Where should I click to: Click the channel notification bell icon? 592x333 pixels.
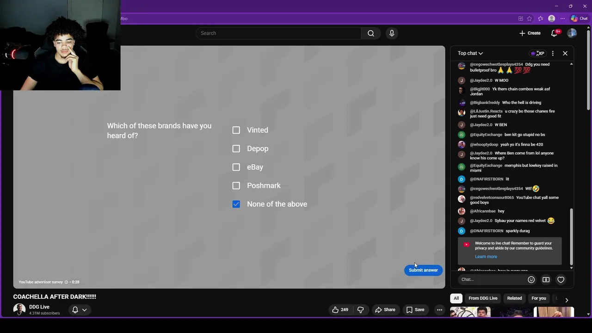[x=75, y=310]
